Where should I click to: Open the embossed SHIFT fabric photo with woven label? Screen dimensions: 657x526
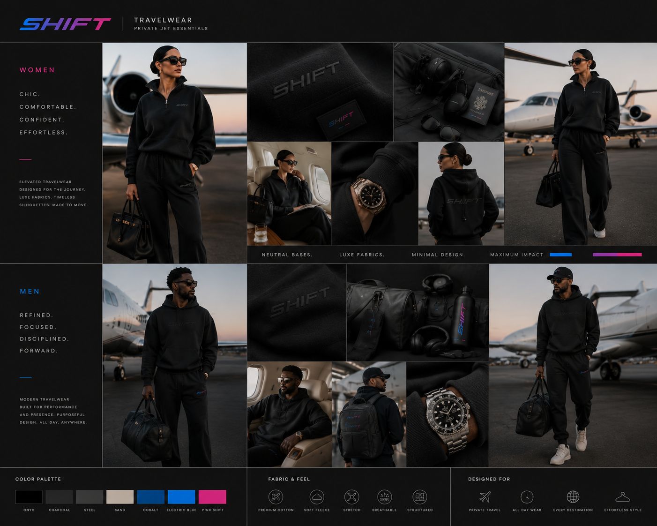point(320,92)
